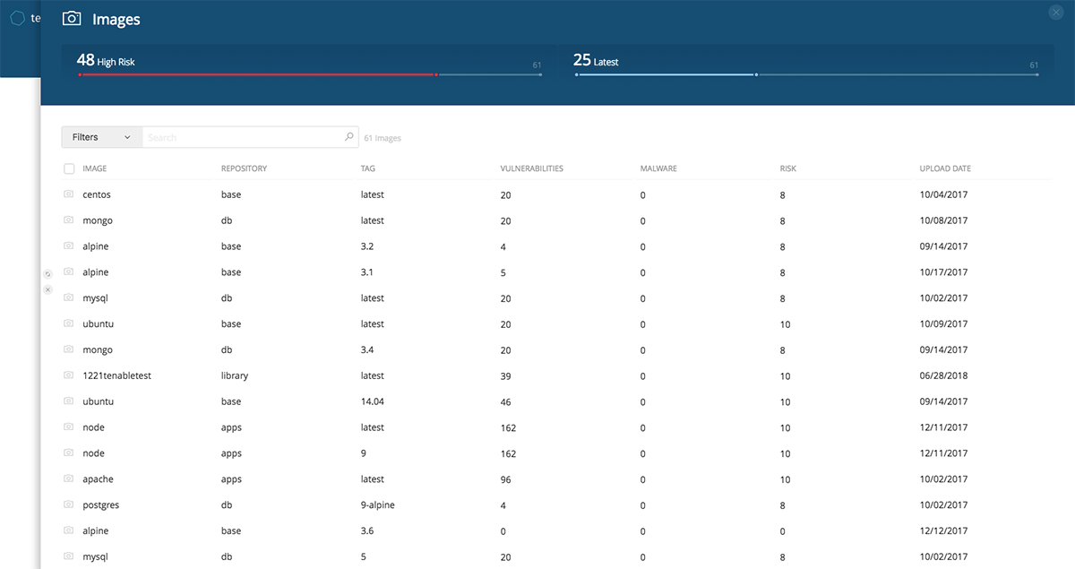
Task: Expand the chevron next to Filters
Action: coord(127,136)
